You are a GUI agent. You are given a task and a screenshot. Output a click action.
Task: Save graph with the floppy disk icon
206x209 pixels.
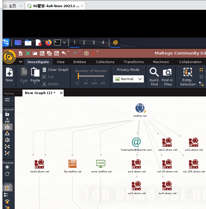click(x=42, y=54)
